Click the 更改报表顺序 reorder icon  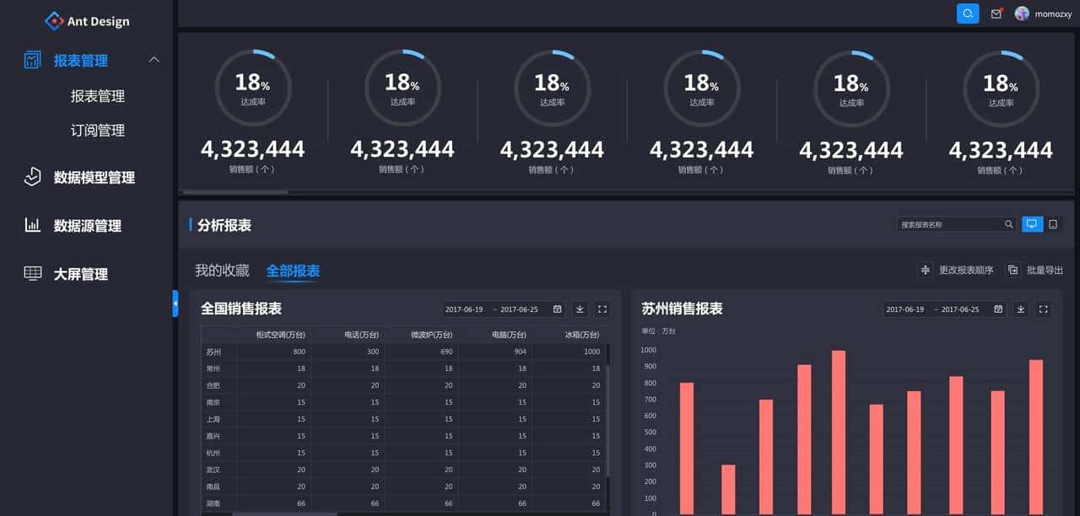(x=926, y=270)
